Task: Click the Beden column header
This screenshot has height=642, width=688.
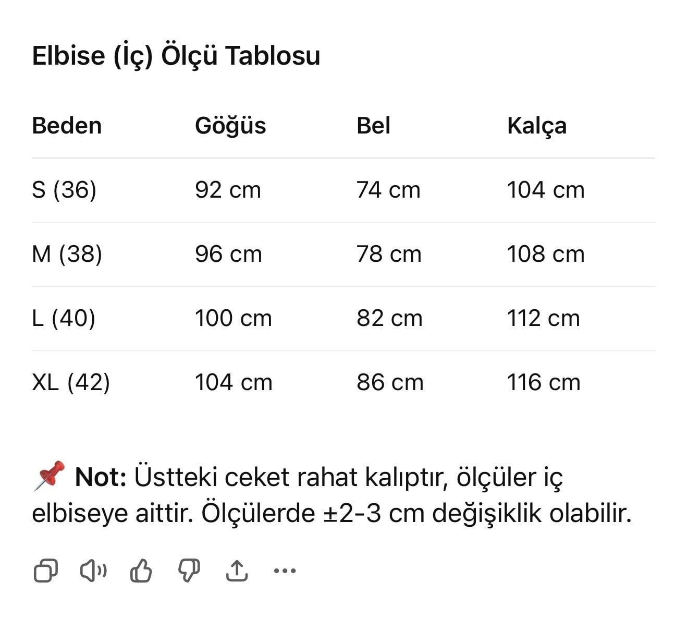Action: click(67, 126)
